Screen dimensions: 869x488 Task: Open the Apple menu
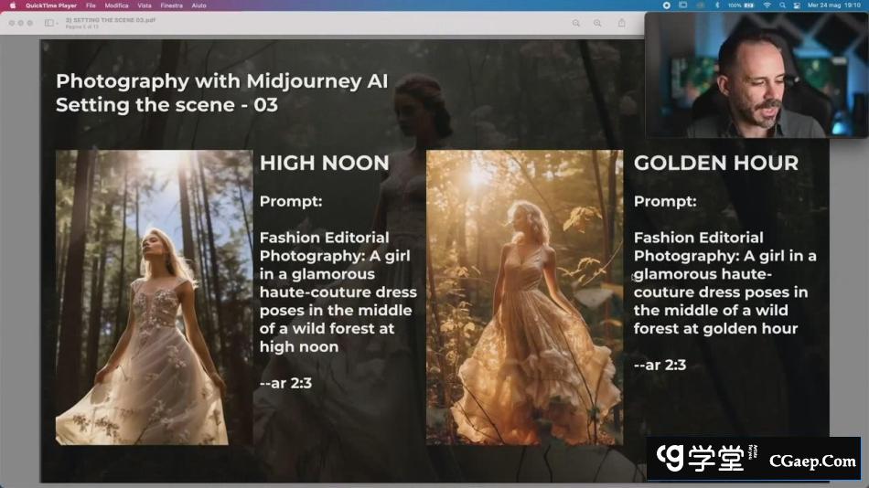click(x=12, y=5)
